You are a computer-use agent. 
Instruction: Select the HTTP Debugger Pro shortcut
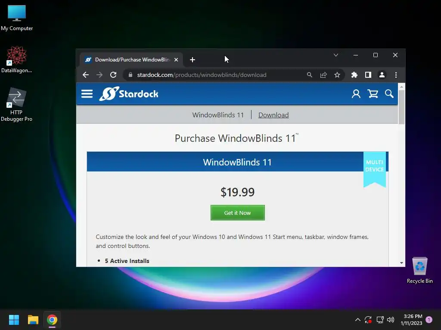point(17,104)
